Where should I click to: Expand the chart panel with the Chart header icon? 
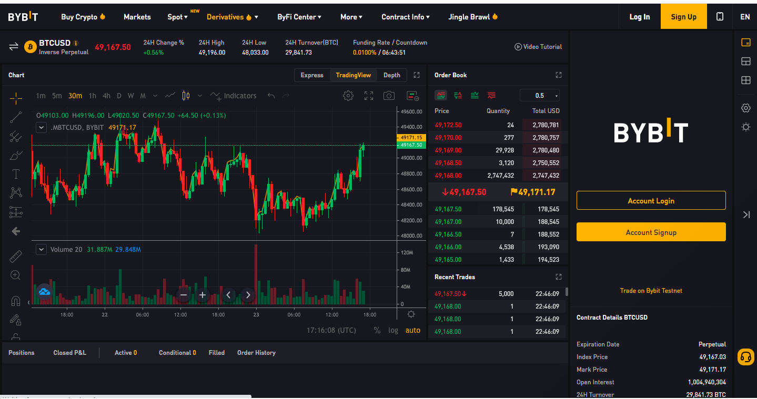(x=417, y=75)
